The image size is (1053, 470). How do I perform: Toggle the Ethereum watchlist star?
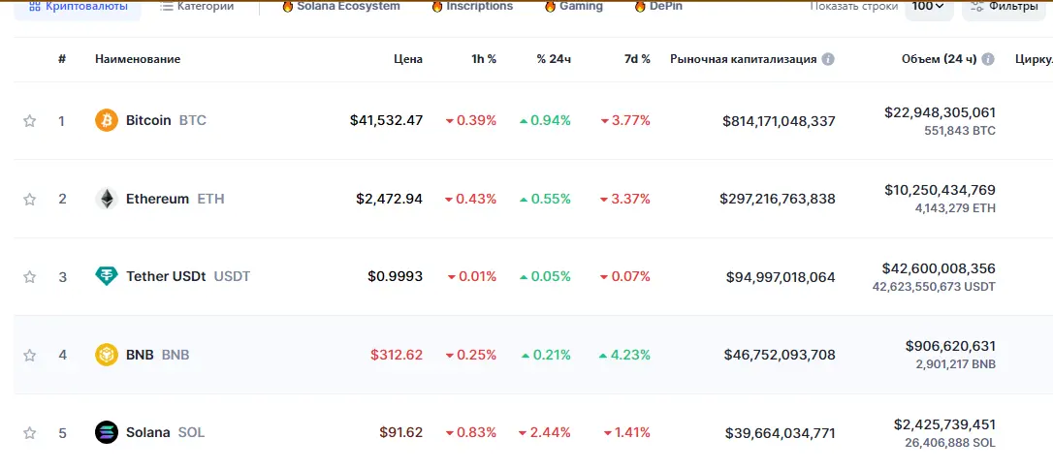pos(29,200)
